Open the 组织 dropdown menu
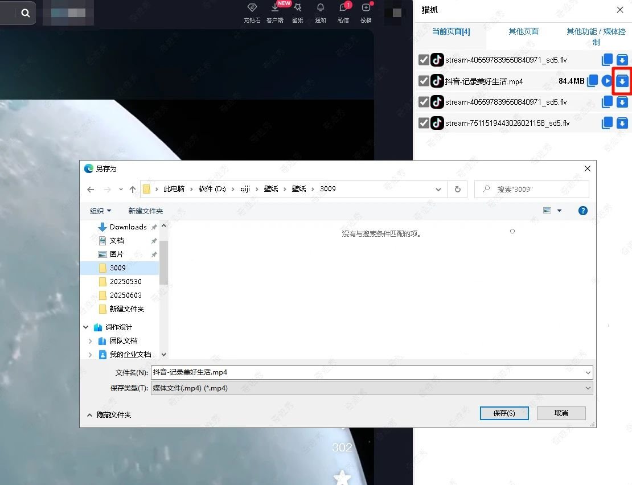Viewport: 632px width, 485px height. click(100, 211)
